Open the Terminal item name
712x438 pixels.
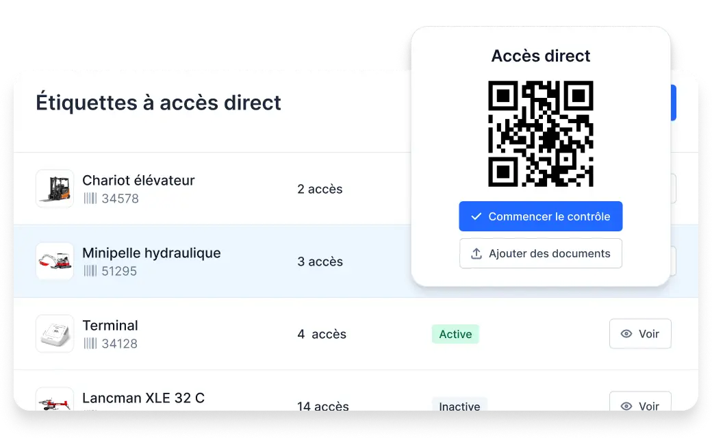tap(110, 326)
